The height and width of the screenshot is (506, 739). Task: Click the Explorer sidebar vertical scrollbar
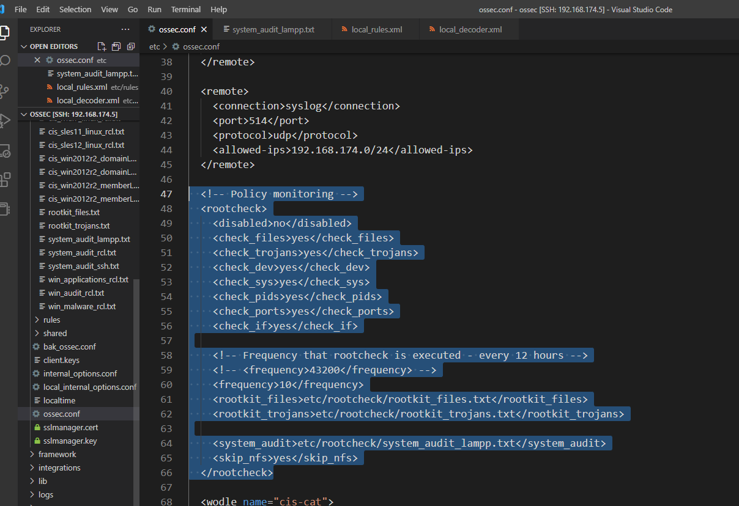pyautogui.click(x=136, y=391)
